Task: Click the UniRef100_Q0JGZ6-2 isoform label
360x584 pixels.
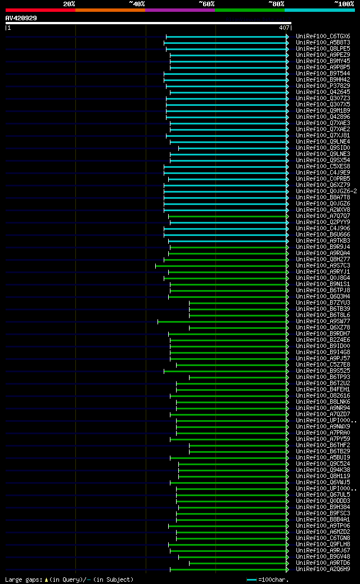Action: point(326,191)
